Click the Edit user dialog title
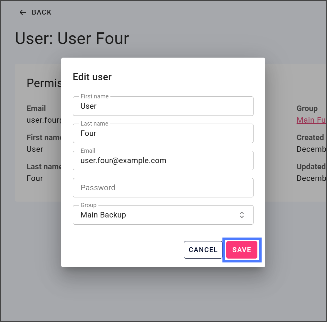The width and height of the screenshot is (327, 322). 92,77
